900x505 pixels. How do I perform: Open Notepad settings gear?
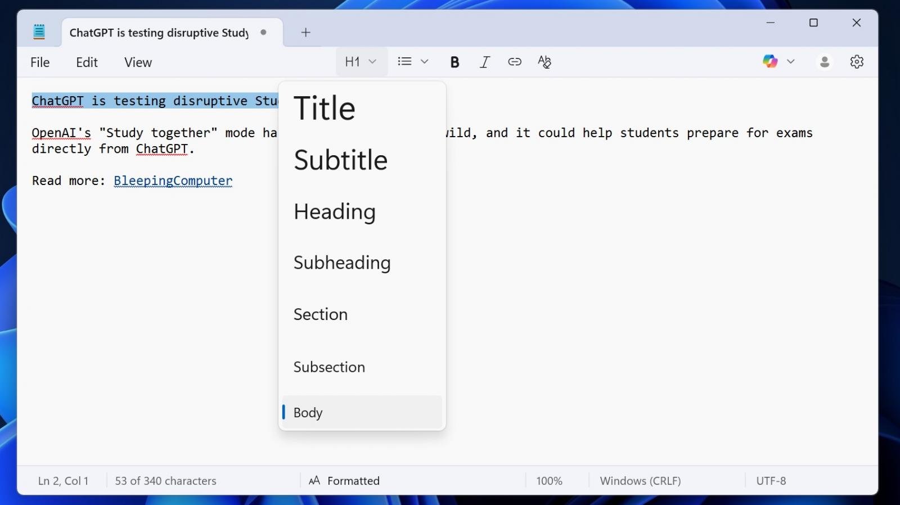[857, 62]
